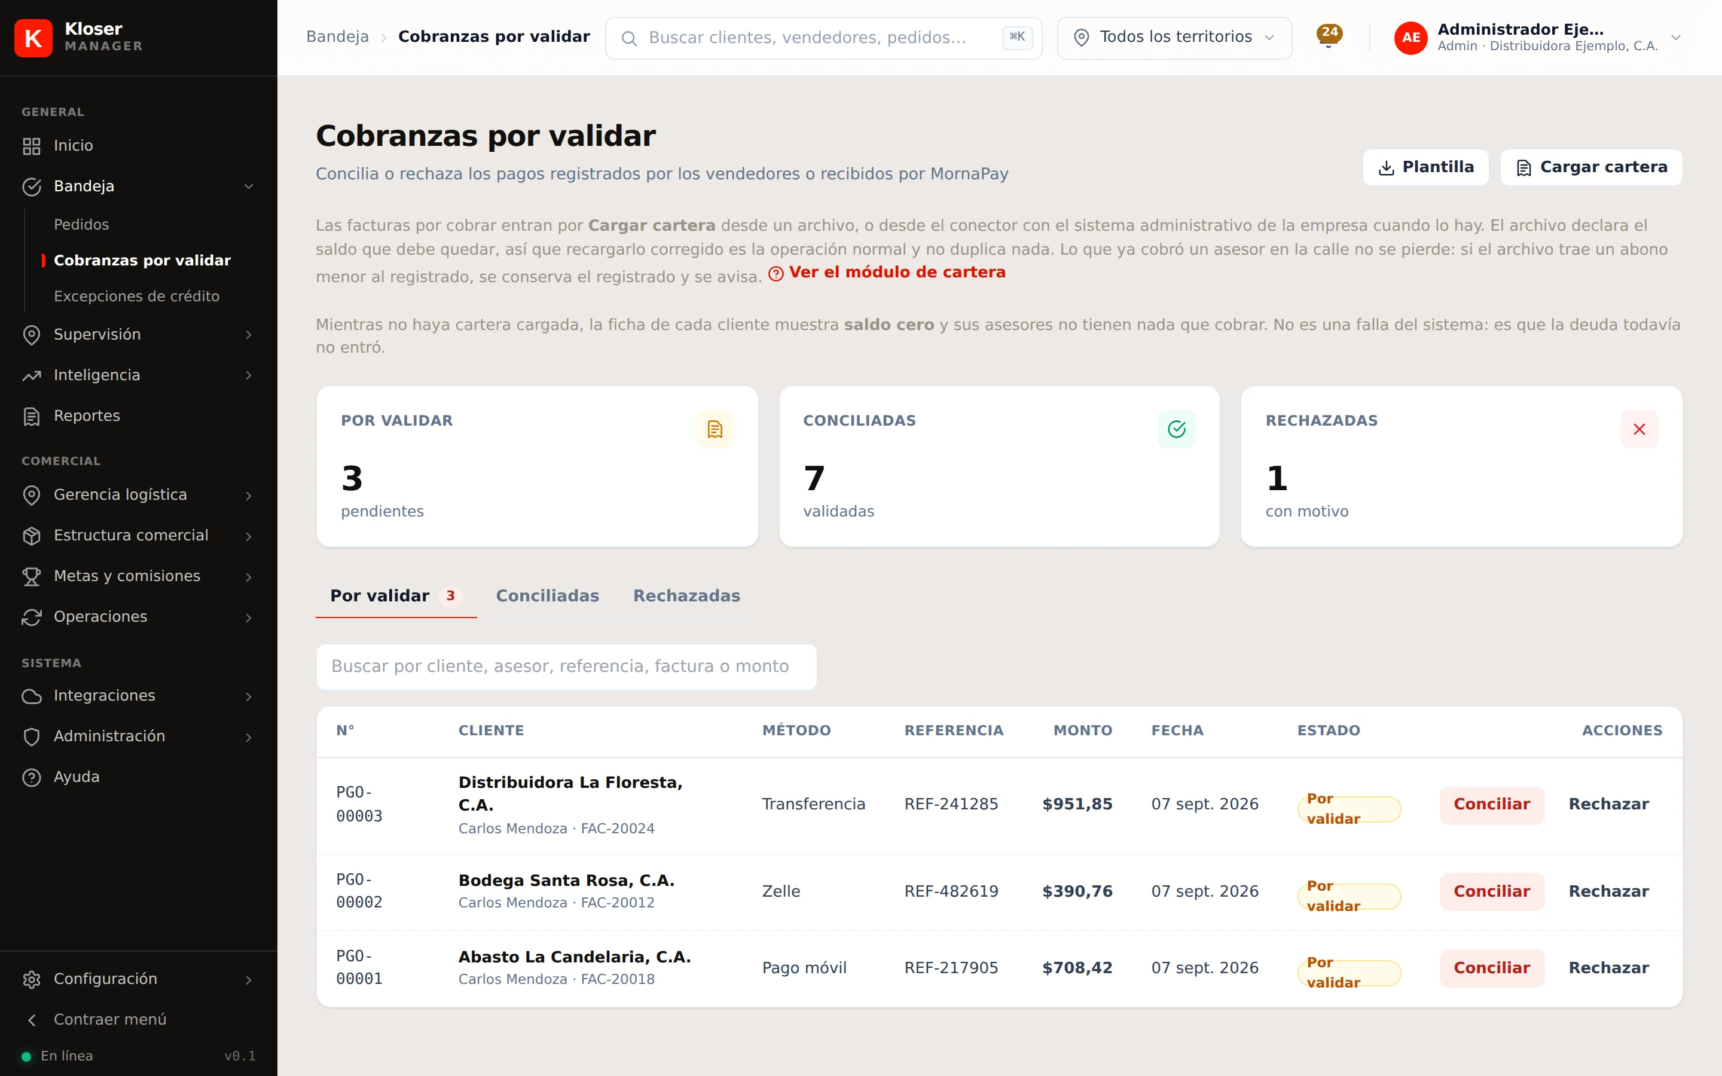Screen dimensions: 1722x1076
Task: Click the Ayuda question mark icon
Action: [x=31, y=777]
